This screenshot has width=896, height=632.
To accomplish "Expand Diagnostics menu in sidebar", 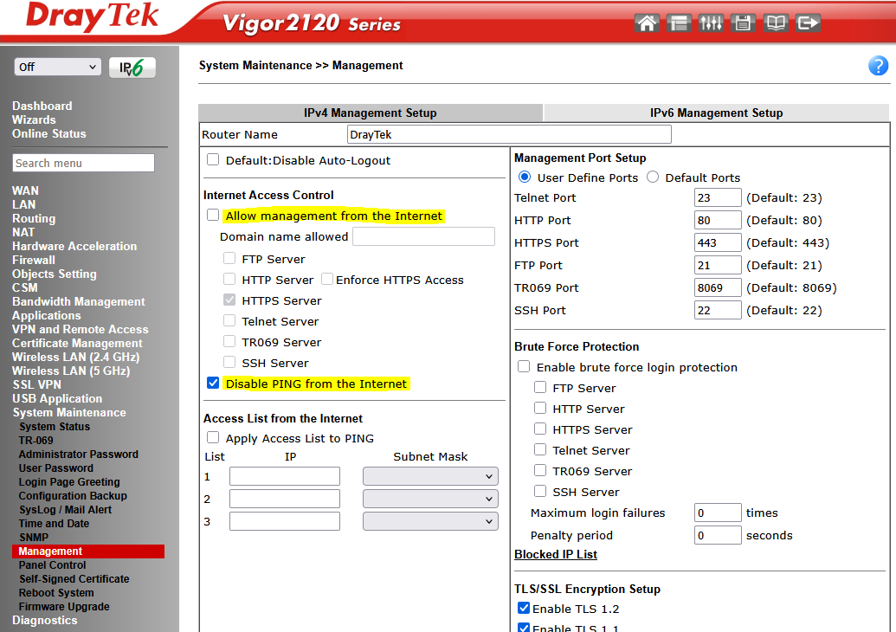I will click(44, 620).
